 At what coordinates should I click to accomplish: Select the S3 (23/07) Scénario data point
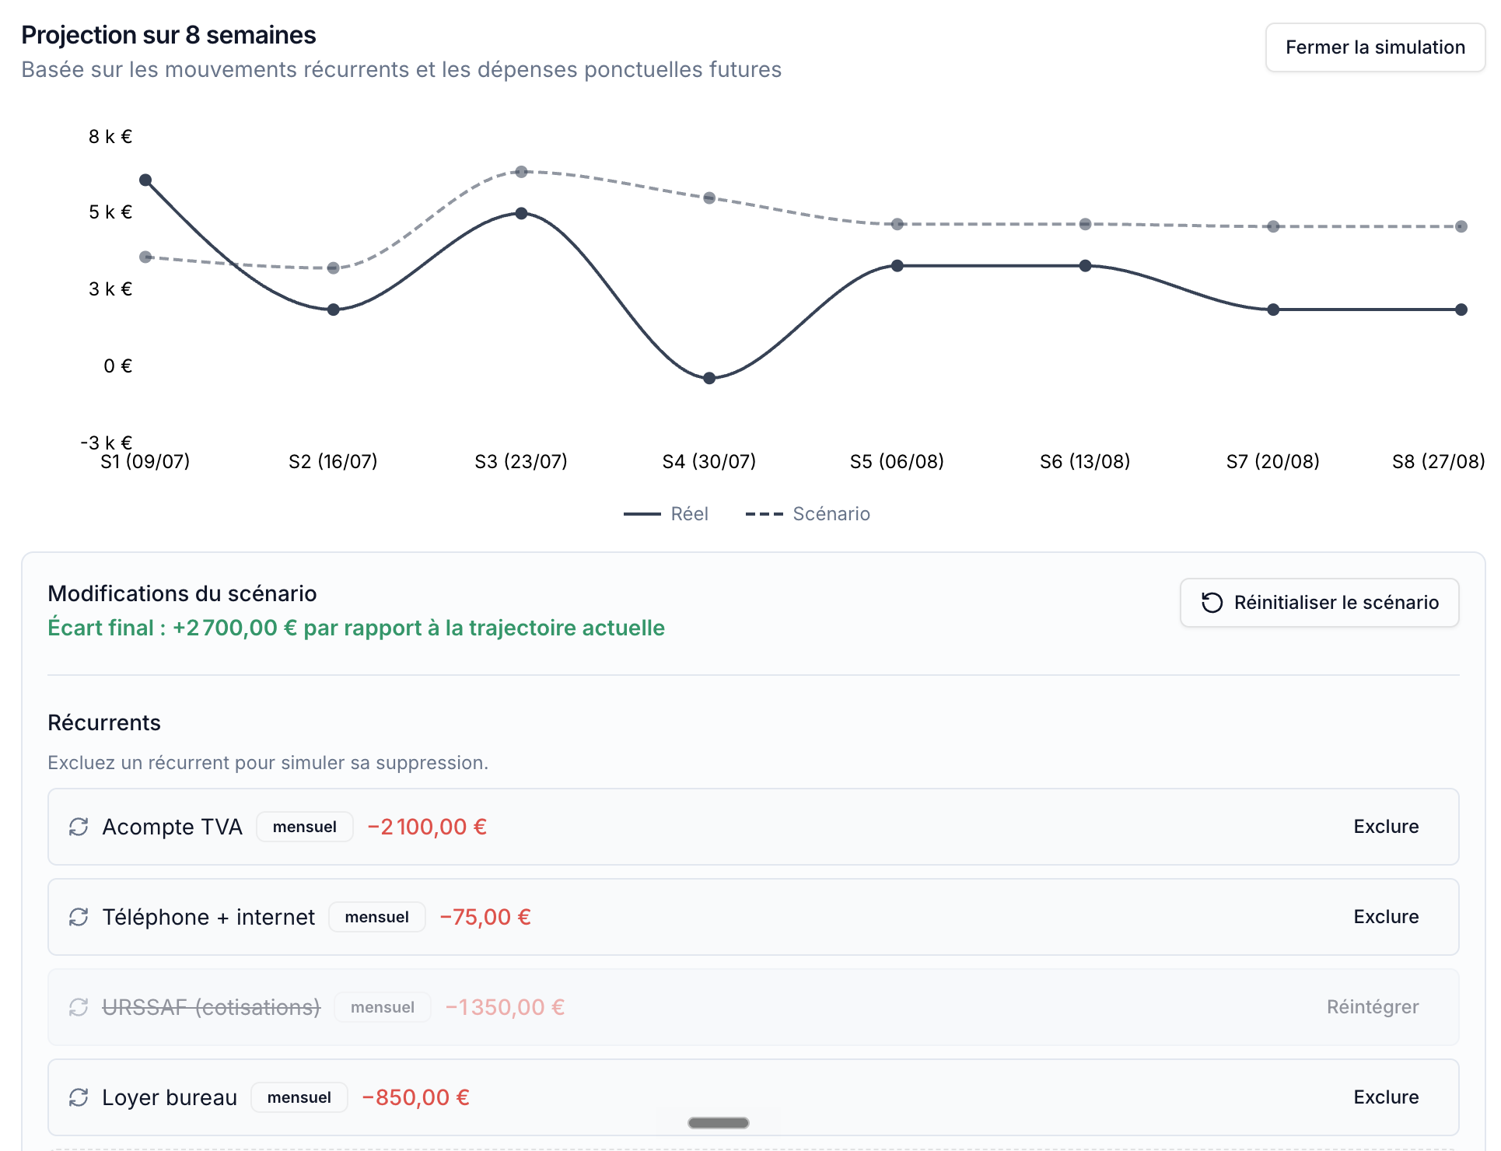pyautogui.click(x=521, y=172)
